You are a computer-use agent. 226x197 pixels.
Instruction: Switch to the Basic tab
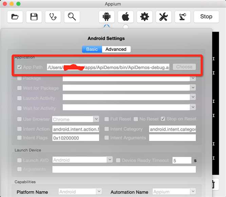pos(92,49)
